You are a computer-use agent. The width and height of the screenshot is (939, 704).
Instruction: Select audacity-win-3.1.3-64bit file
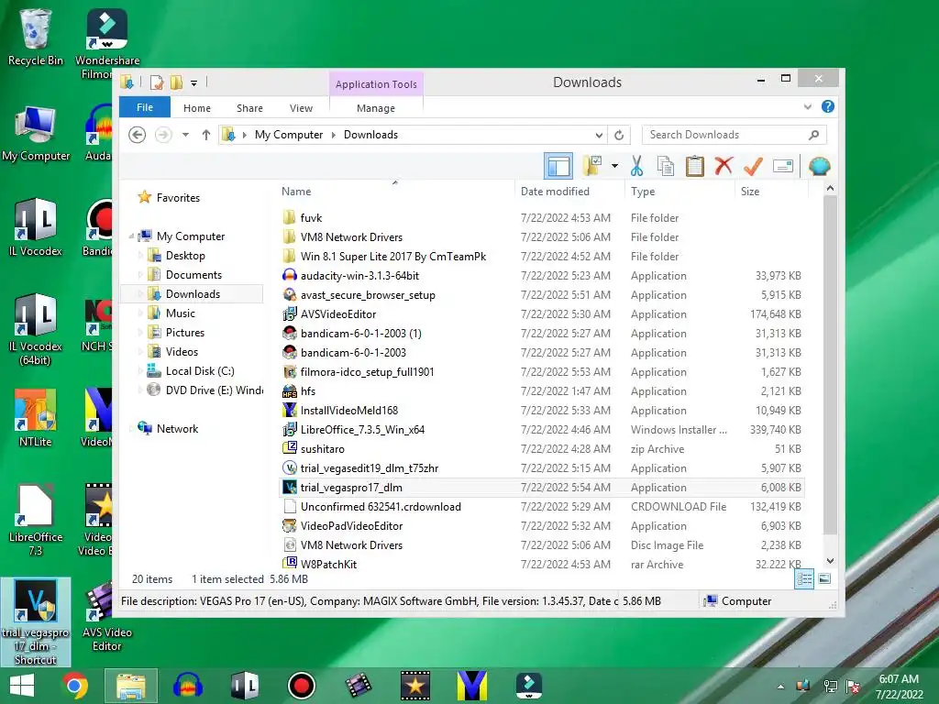[359, 276]
